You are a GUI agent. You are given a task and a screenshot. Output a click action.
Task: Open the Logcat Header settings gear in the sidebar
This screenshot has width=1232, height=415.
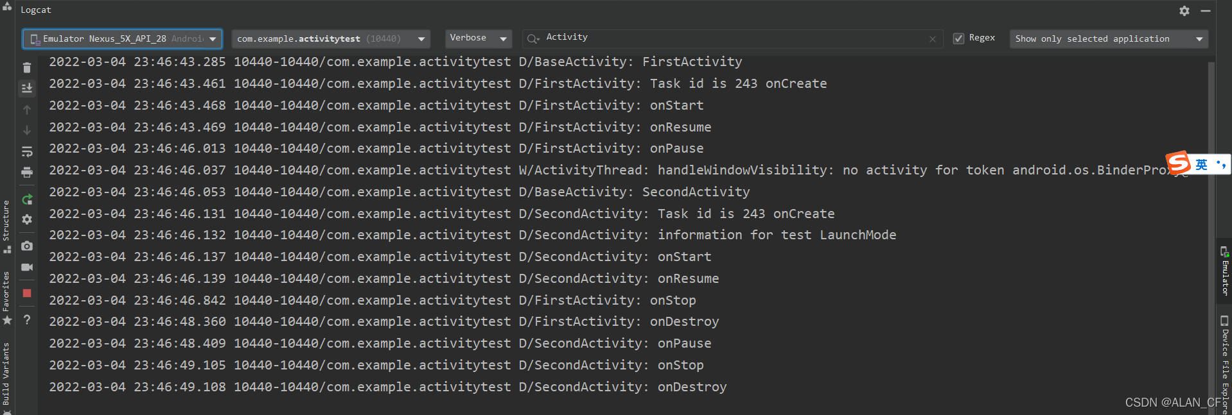(x=27, y=219)
